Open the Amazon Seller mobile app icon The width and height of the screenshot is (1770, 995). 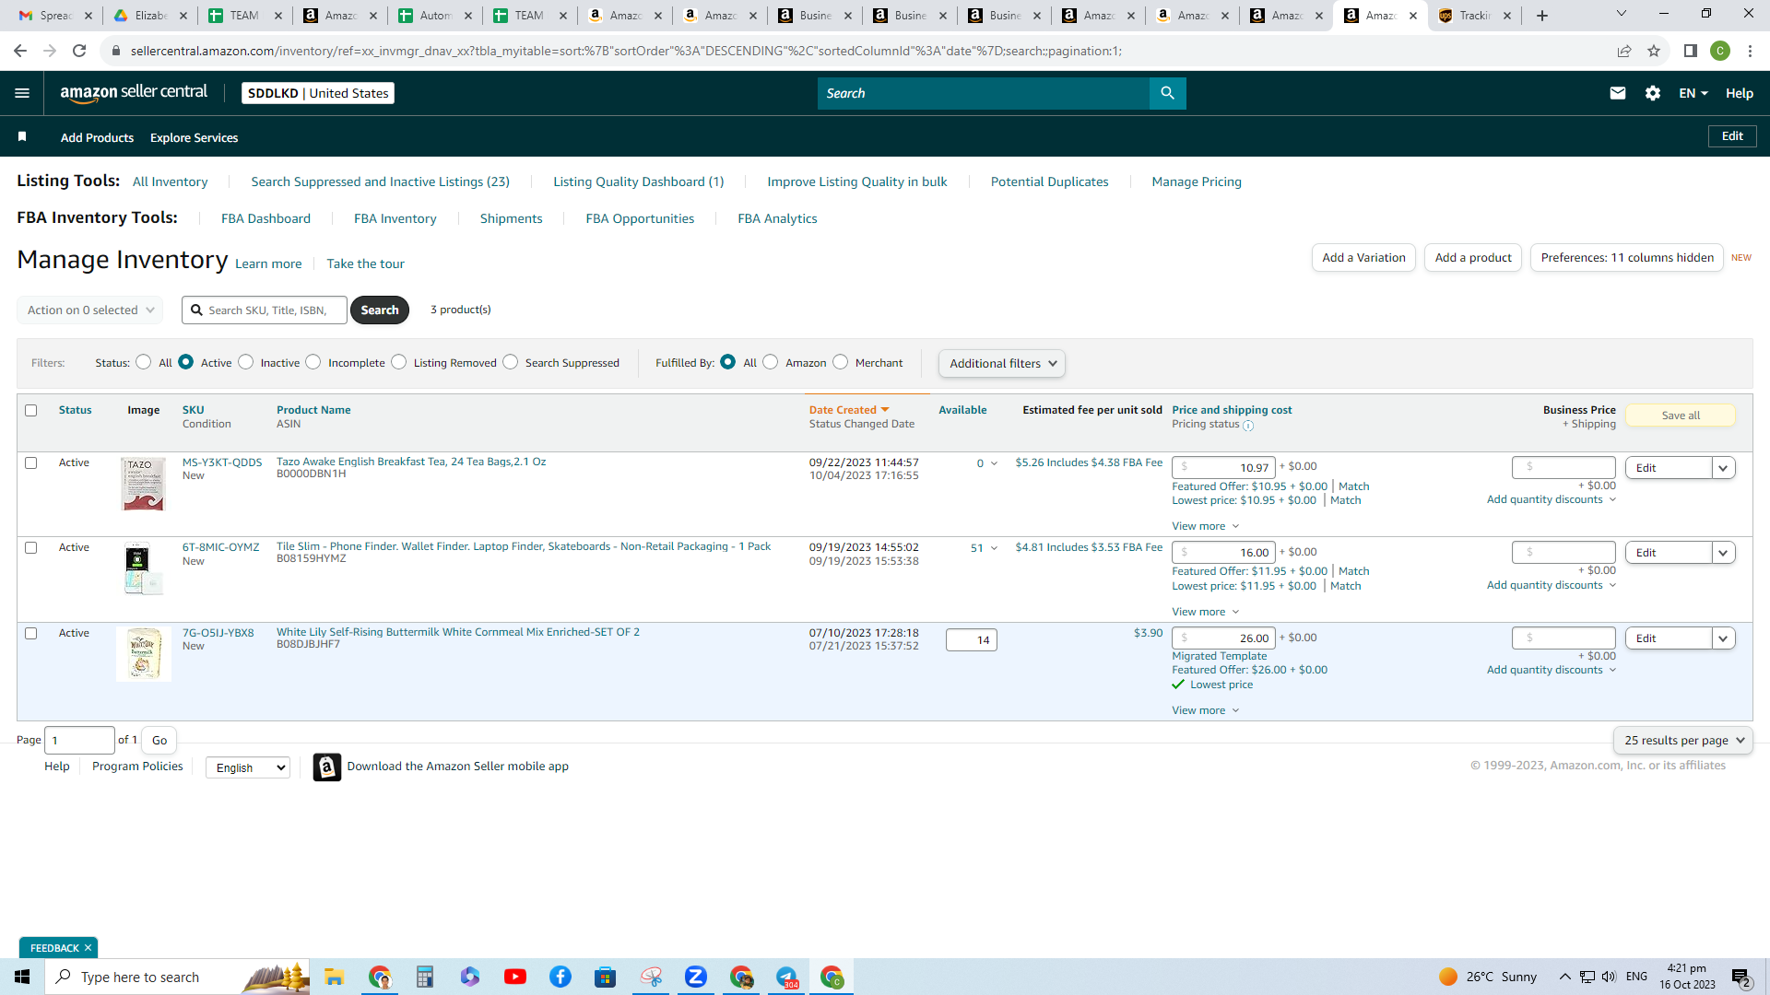coord(327,767)
